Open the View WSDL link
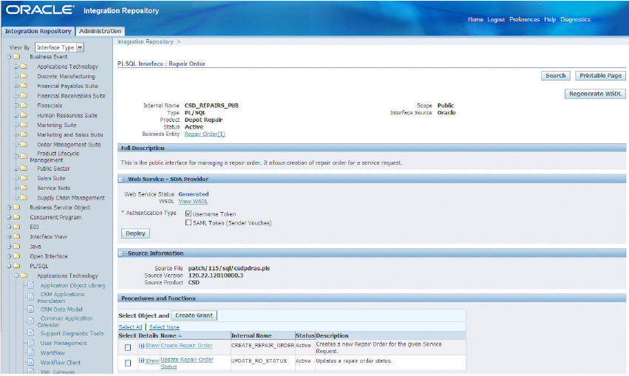The height and width of the screenshot is (376, 629). (x=193, y=201)
